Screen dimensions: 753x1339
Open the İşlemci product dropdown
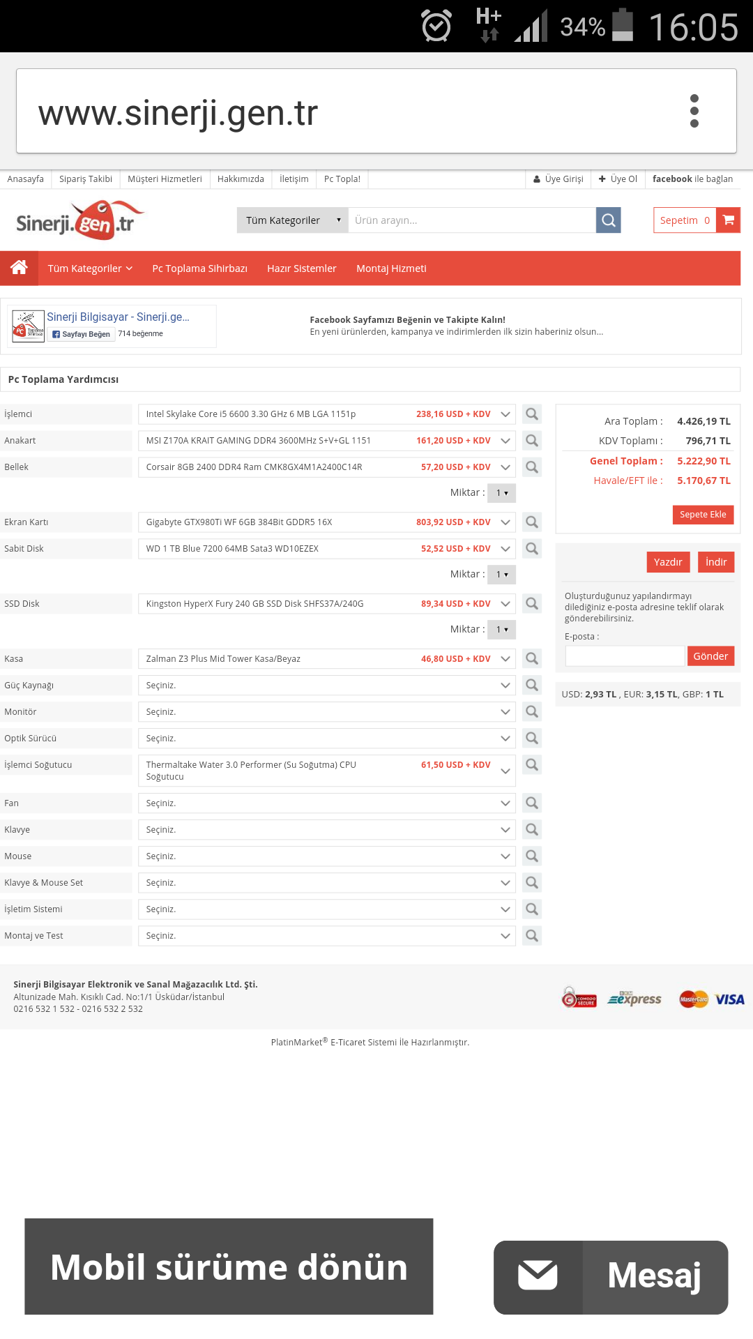tap(327, 414)
